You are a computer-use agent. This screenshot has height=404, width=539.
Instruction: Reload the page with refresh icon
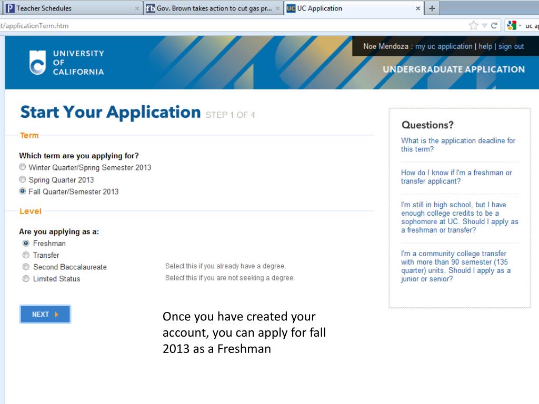(x=494, y=25)
